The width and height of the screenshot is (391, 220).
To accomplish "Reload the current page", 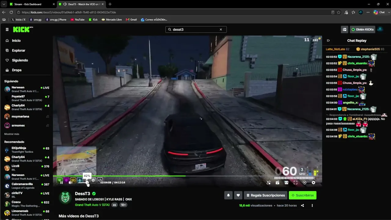I will (x=11, y=12).
